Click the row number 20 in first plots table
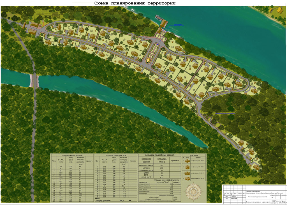Screen dimensions: 287x205 tap(54, 201)
